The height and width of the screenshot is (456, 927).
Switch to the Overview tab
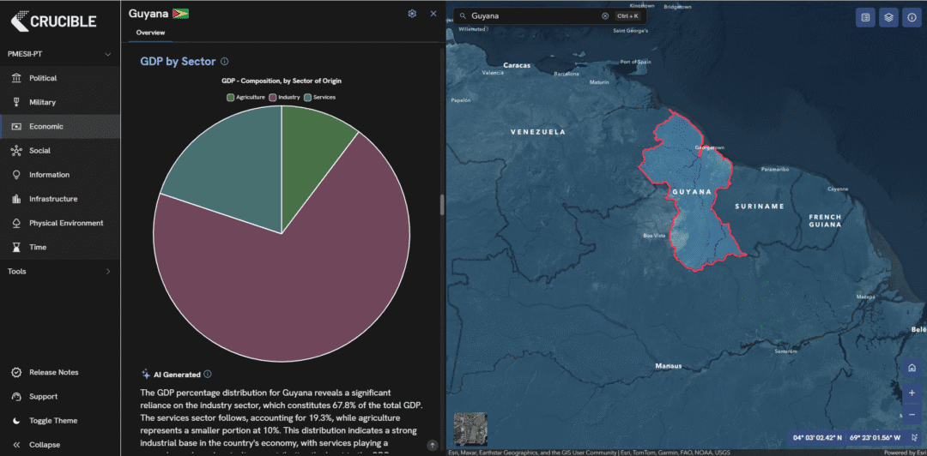pyautogui.click(x=150, y=33)
